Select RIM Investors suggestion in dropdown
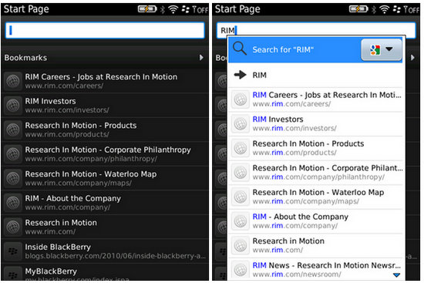The height and width of the screenshot is (283, 424). coord(315,123)
